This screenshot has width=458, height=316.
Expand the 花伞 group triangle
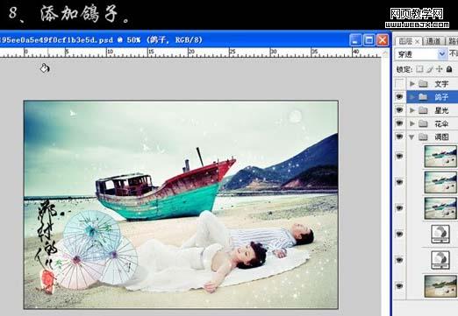(412, 123)
